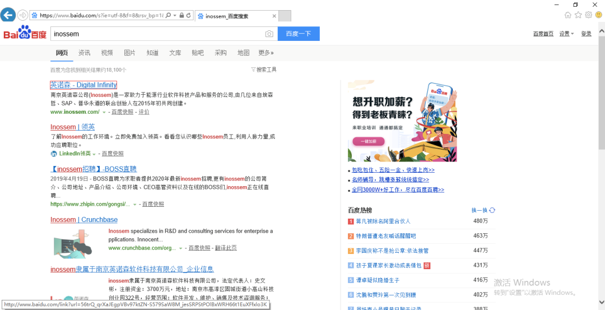Open hot item 谭卓疑似隐婚生子
This screenshot has width=605, height=310.
(x=378, y=280)
